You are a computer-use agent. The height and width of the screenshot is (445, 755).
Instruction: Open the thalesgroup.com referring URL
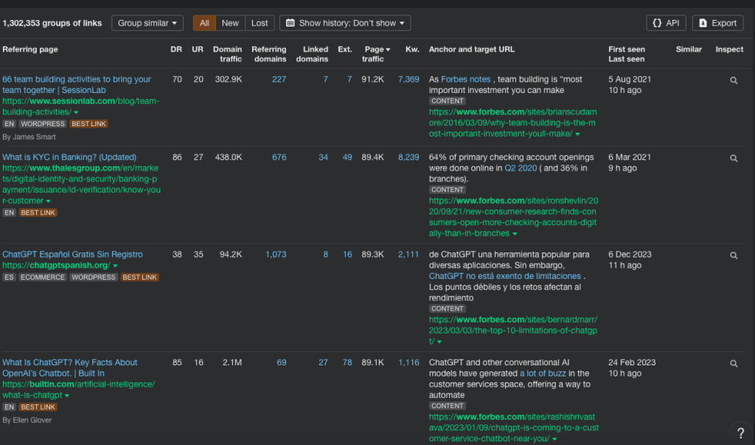(81, 184)
